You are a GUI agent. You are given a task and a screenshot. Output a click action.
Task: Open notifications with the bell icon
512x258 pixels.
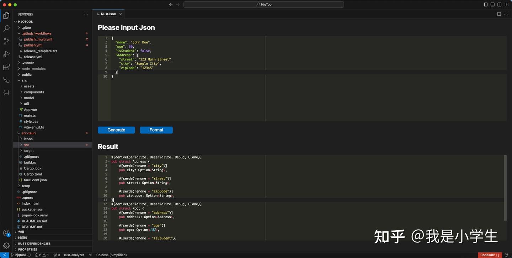506,255
